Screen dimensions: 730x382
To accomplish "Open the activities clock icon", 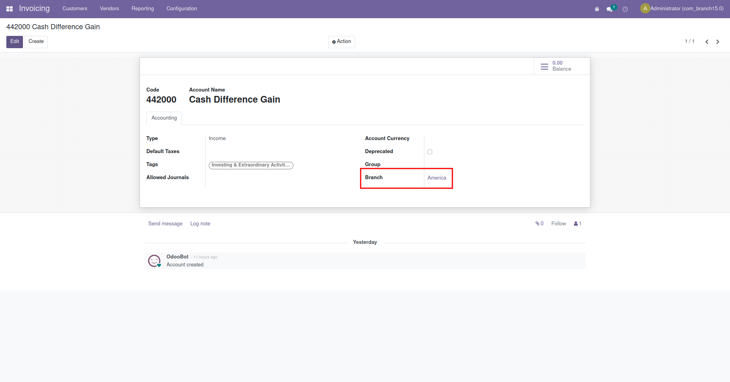I will [625, 9].
